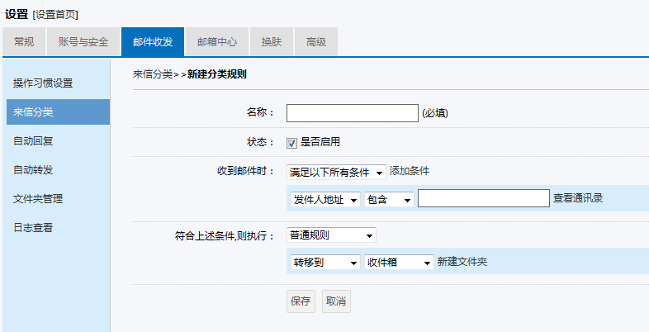
Task: Focus the 名称 input field
Action: (353, 113)
